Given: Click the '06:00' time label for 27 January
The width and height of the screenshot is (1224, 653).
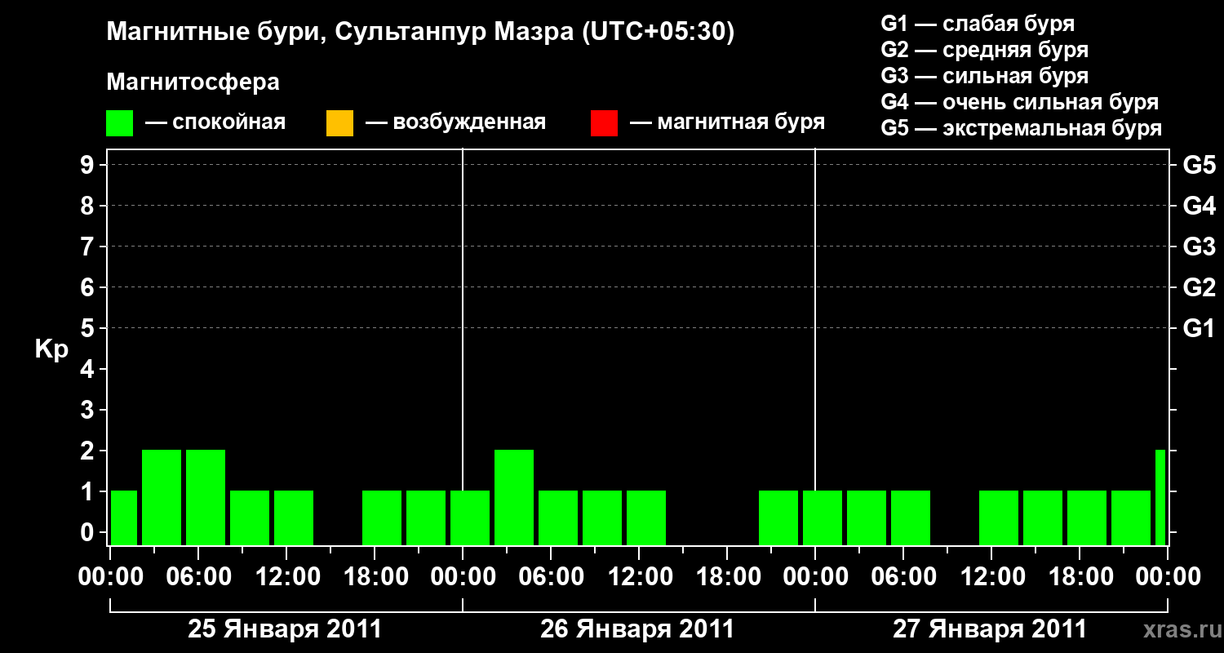Looking at the screenshot, I should click(903, 576).
